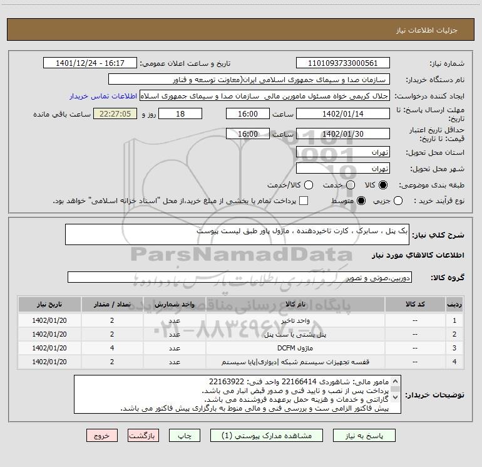Click the deadline time 16:00 field beside 1402/01/14
Image resolution: width=482 pixels, height=467 pixels.
(x=248, y=113)
